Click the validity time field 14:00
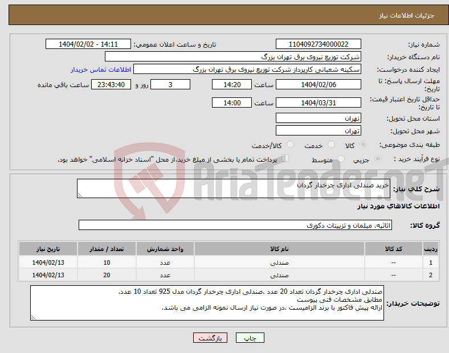449x353 pixels. [x=232, y=102]
